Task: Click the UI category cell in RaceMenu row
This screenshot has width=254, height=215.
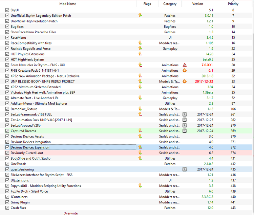Action: [170, 38]
